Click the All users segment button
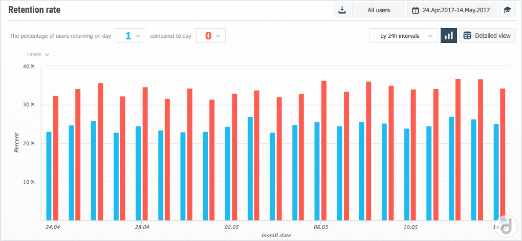This screenshot has height=241, width=522. click(x=378, y=10)
